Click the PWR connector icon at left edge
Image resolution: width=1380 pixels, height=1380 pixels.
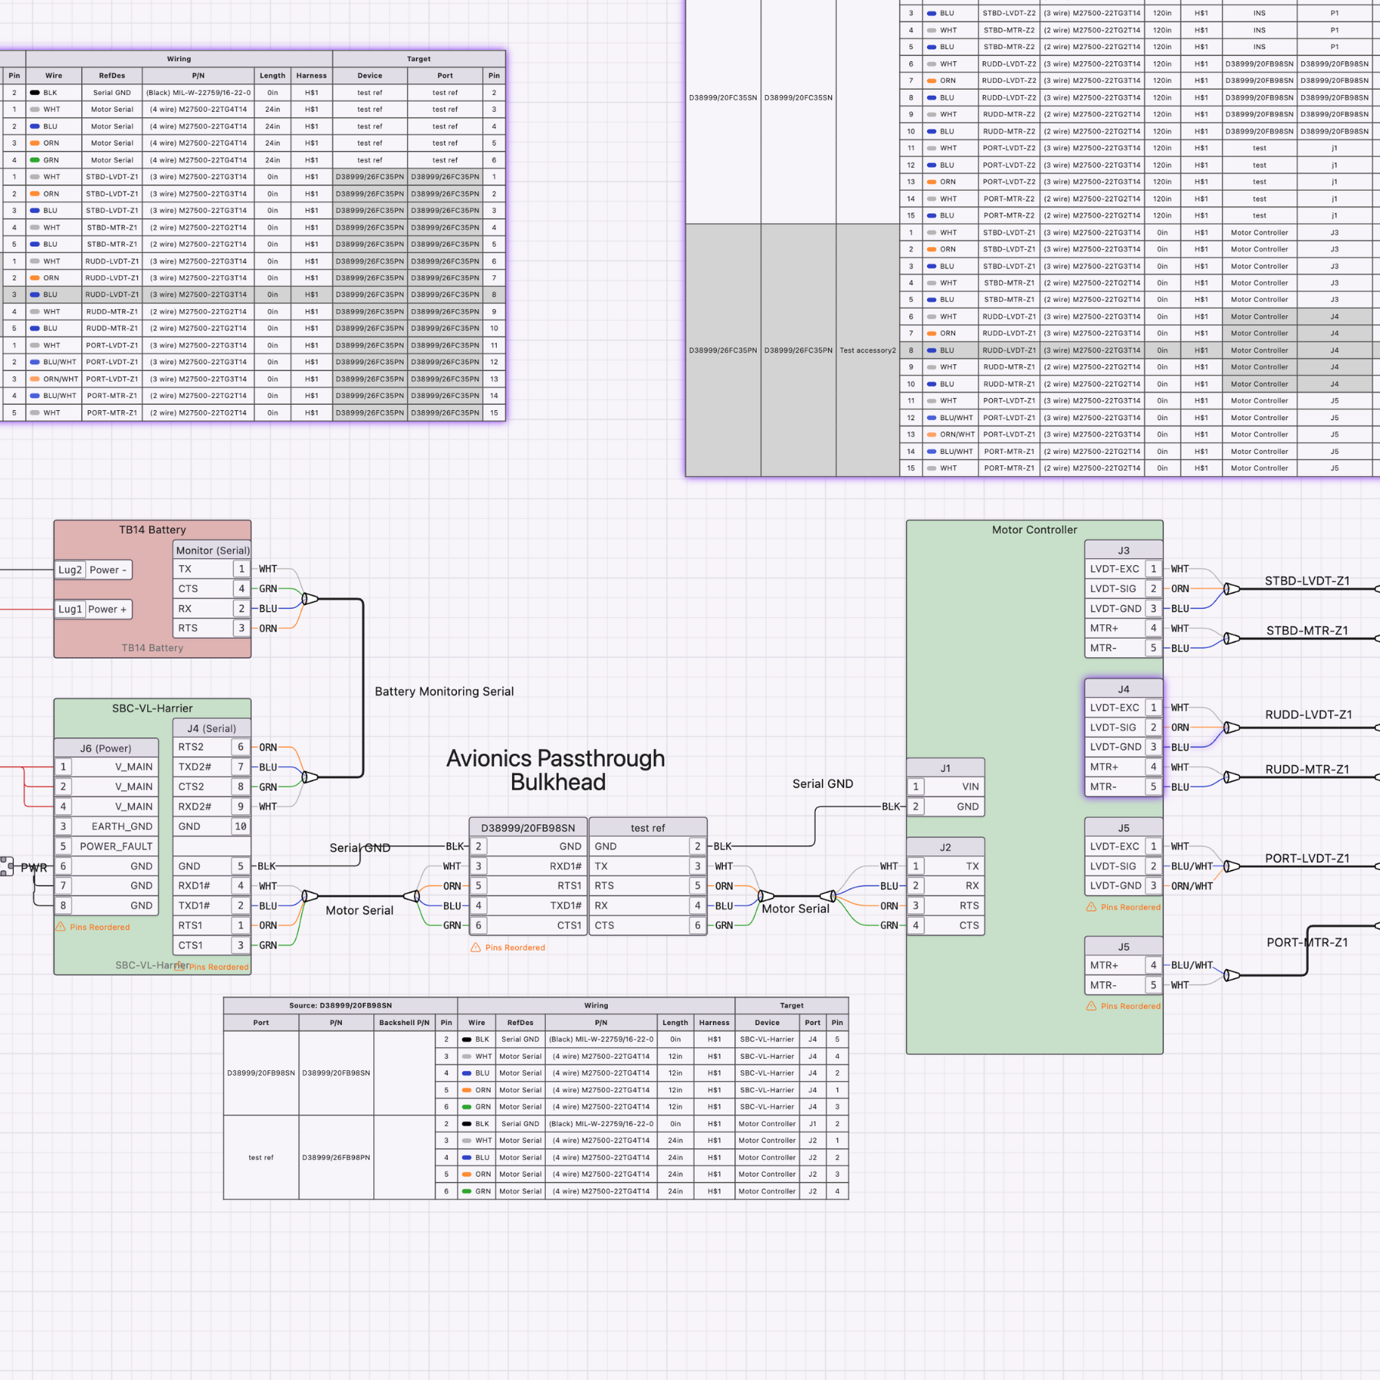tap(7, 866)
